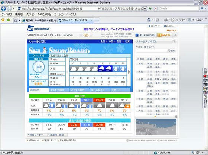This screenshot has height=155, width=208.
Task: Click in the ski area name input field
Action: [x=152, y=50]
